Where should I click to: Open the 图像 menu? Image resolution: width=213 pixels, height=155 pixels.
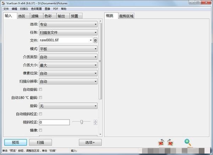48,9
